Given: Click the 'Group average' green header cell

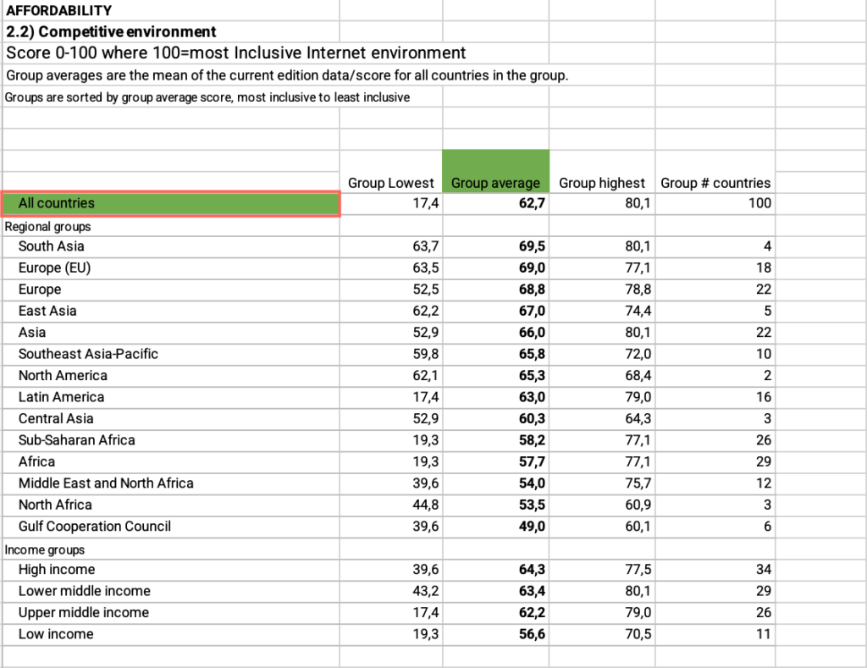Looking at the screenshot, I should 495,171.
